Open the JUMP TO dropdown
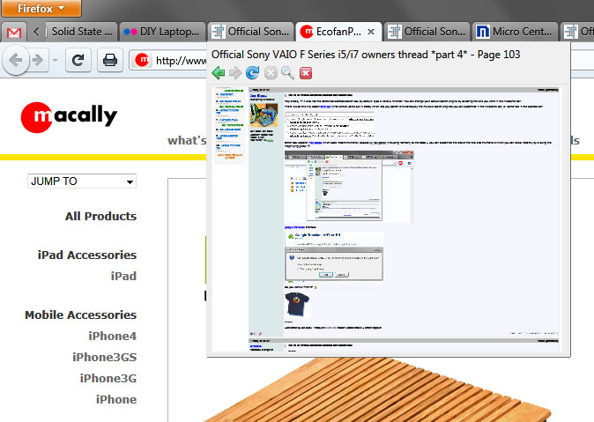Viewport: 594px width, 422px height. (x=82, y=181)
